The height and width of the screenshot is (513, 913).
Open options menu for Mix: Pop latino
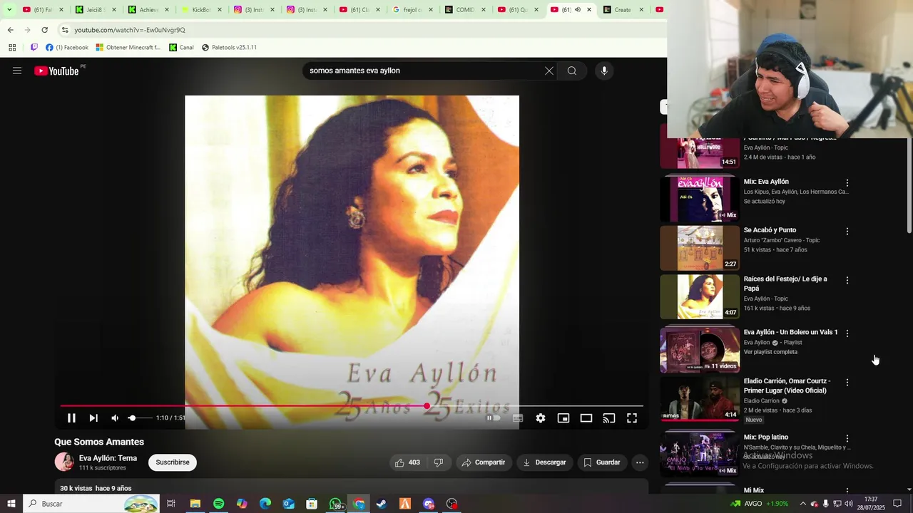pyautogui.click(x=847, y=438)
